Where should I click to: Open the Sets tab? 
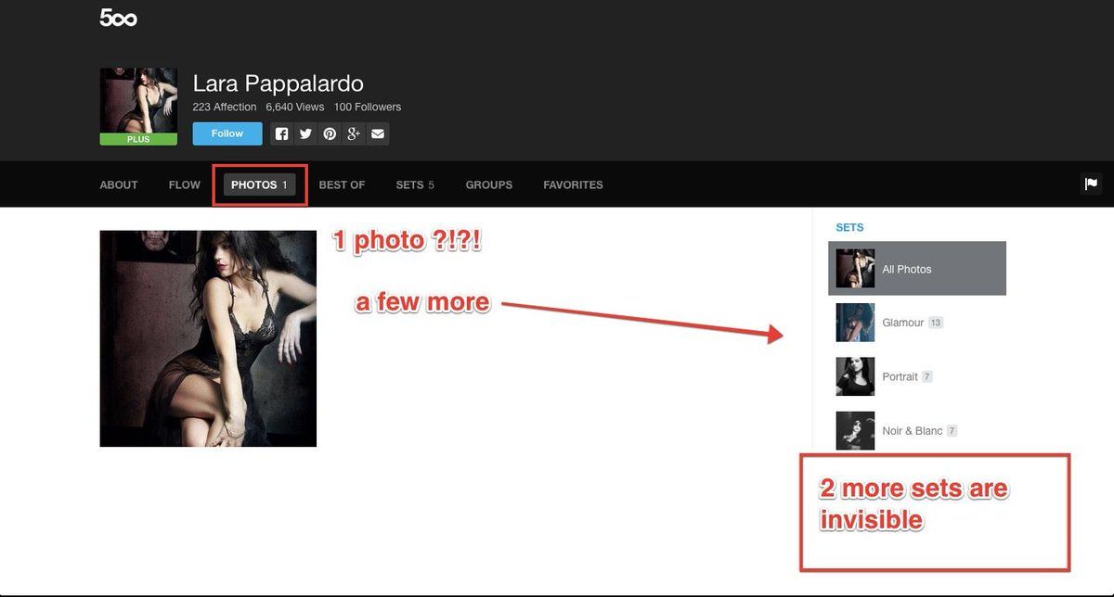414,185
